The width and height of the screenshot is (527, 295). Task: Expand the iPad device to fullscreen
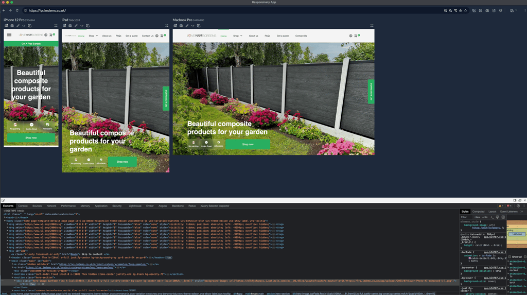[x=167, y=26]
